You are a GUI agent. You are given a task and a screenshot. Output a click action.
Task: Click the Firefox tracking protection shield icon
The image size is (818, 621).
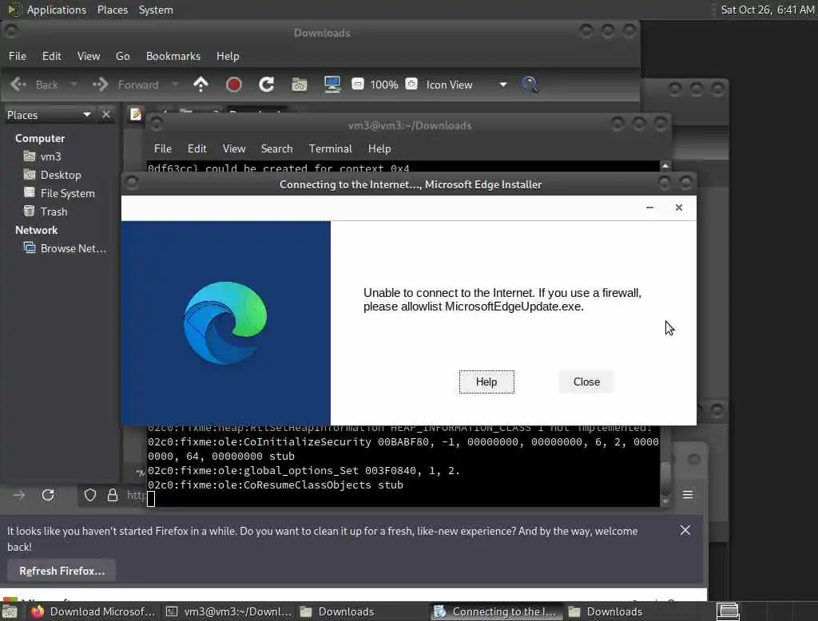[x=90, y=495]
